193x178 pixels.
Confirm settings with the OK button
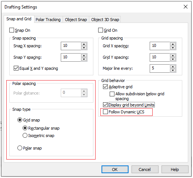coord(115,170)
